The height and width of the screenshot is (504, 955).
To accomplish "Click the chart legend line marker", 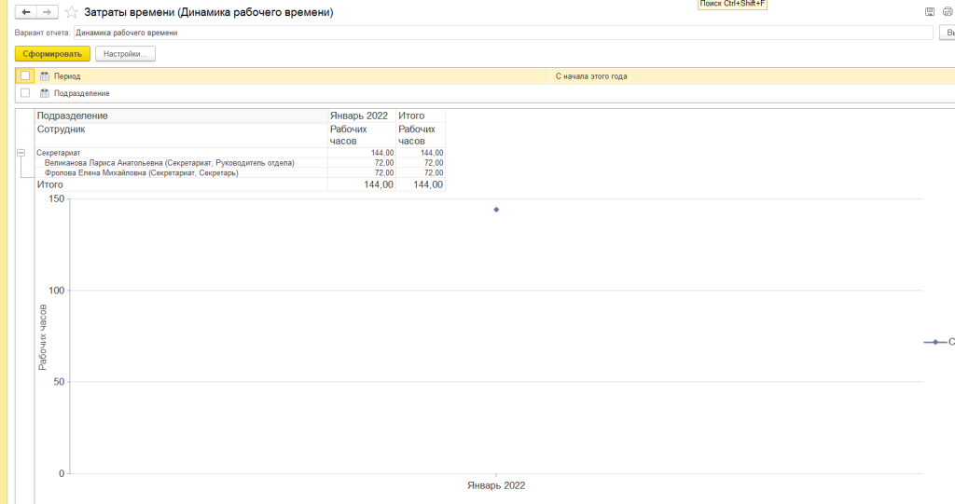I will pyautogui.click(x=934, y=342).
